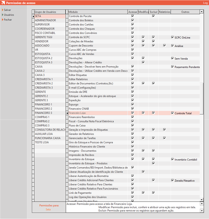Toggle Modificar for Link de Pagamento
The height and width of the screenshot is (219, 209).
coord(143,193)
